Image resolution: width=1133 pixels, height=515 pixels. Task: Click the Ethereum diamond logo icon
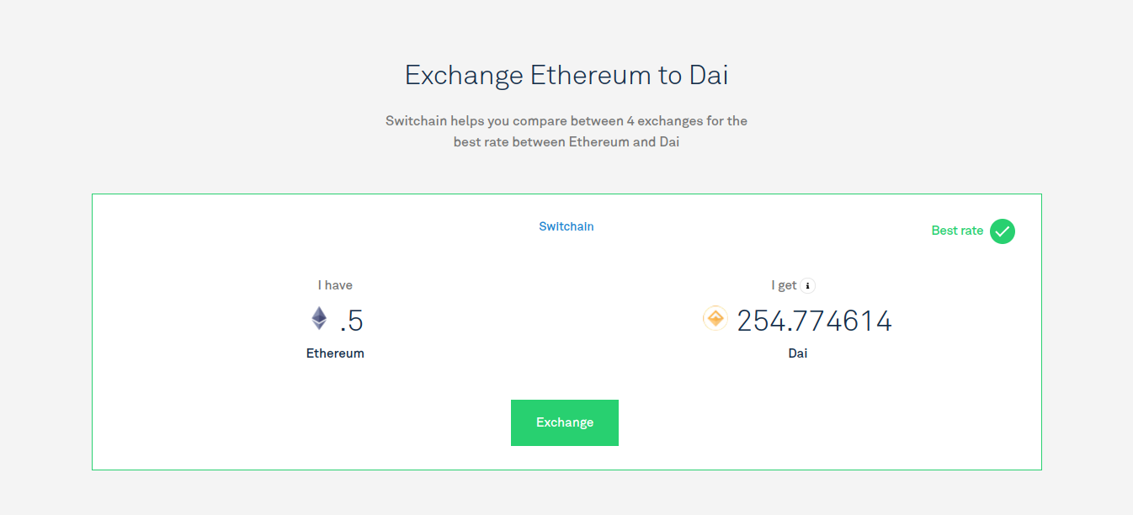pos(319,318)
